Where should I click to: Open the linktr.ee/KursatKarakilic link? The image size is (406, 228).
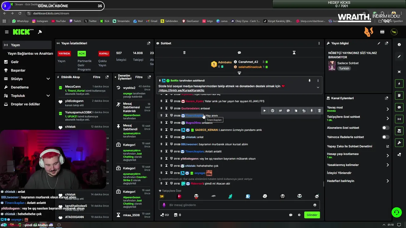click(182, 91)
